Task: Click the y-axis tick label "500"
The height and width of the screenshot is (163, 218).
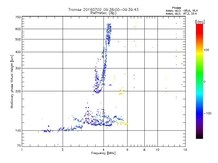Action: tap(18, 39)
